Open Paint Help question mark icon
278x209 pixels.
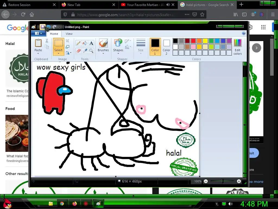pos(244,33)
